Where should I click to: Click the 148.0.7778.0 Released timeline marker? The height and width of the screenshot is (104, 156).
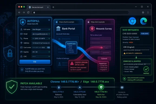tap(59, 87)
